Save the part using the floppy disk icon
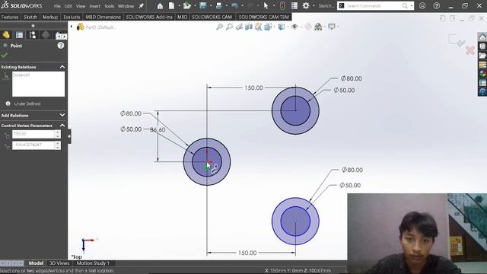The width and height of the screenshot is (487, 274). [203, 5]
